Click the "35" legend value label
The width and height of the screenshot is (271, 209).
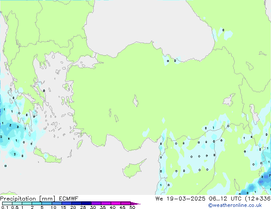tap(103, 207)
